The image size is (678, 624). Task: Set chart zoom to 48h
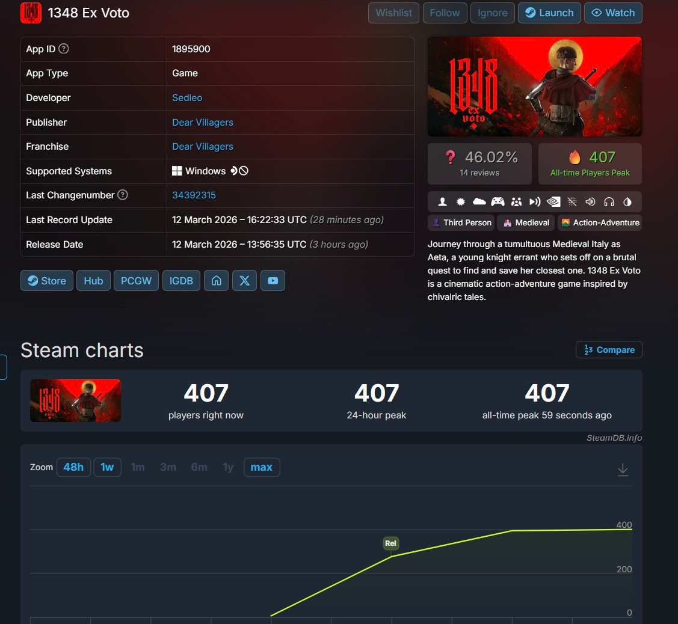tap(73, 467)
